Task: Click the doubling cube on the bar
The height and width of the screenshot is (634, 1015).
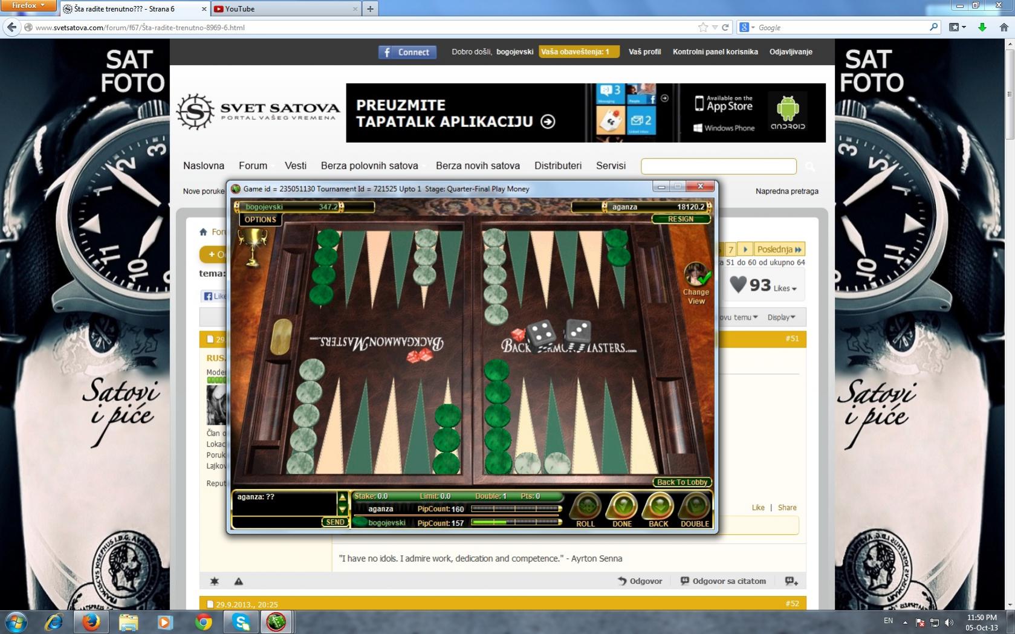Action: 281,336
